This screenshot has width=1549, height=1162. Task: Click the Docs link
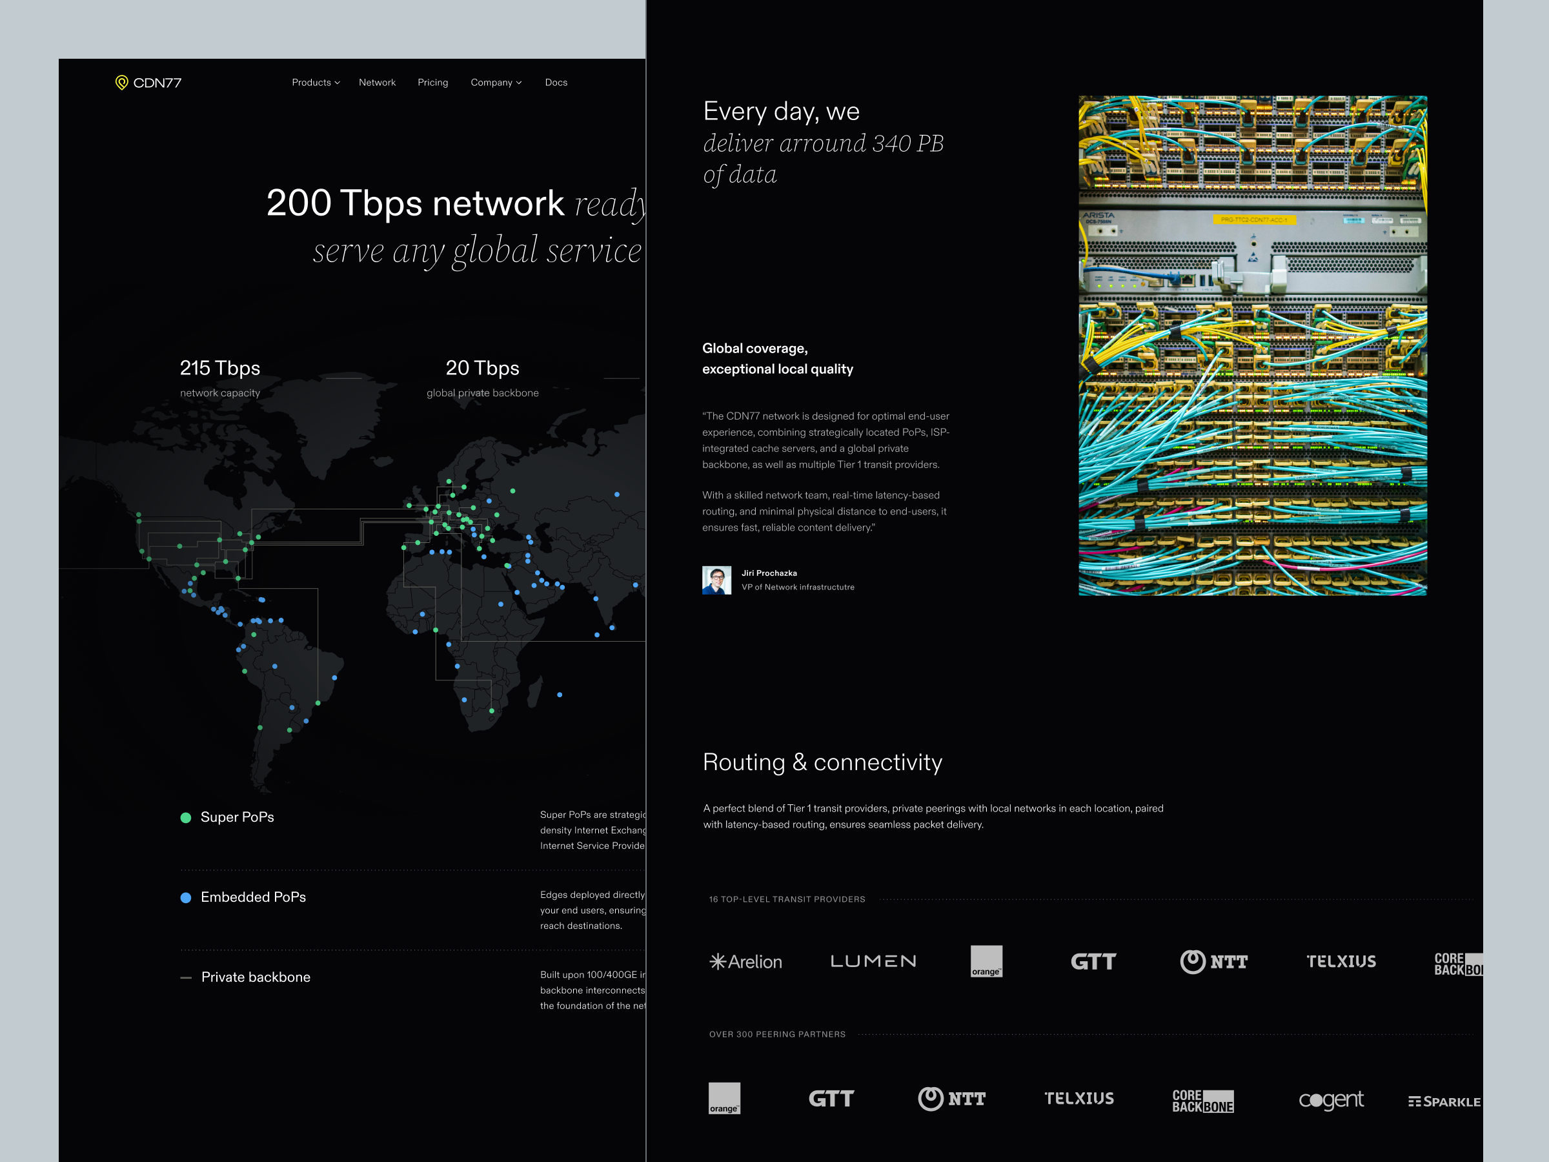(556, 83)
